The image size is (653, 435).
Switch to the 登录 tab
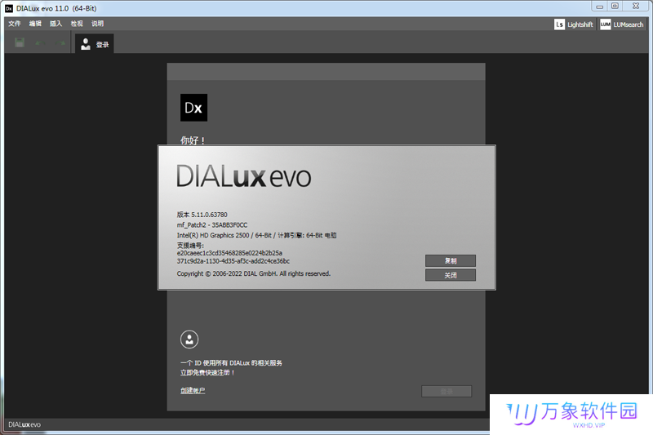95,44
